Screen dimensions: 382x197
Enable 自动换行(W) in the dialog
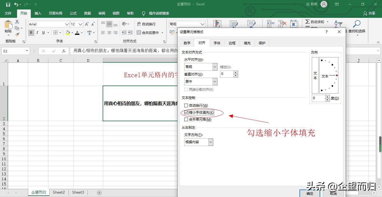pos(186,105)
